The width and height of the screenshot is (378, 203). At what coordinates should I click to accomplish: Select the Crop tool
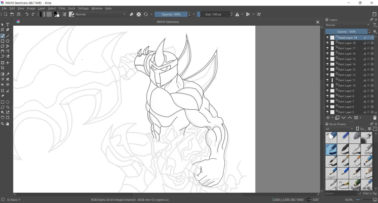pos(3,68)
